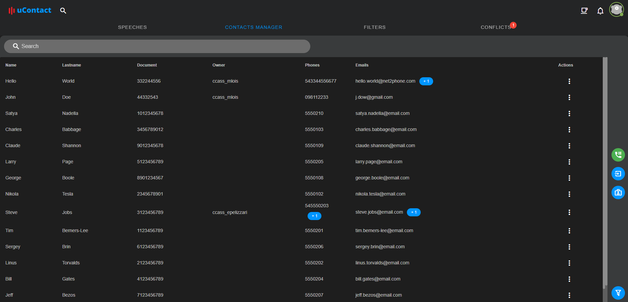The height and width of the screenshot is (302, 628).
Task: Open the top bar search magnifier icon
Action: click(63, 10)
